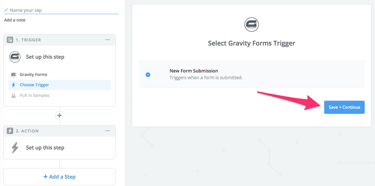Click the plus circle between Trigger and Action
Viewport: 375px width, 186px height.
[59, 116]
